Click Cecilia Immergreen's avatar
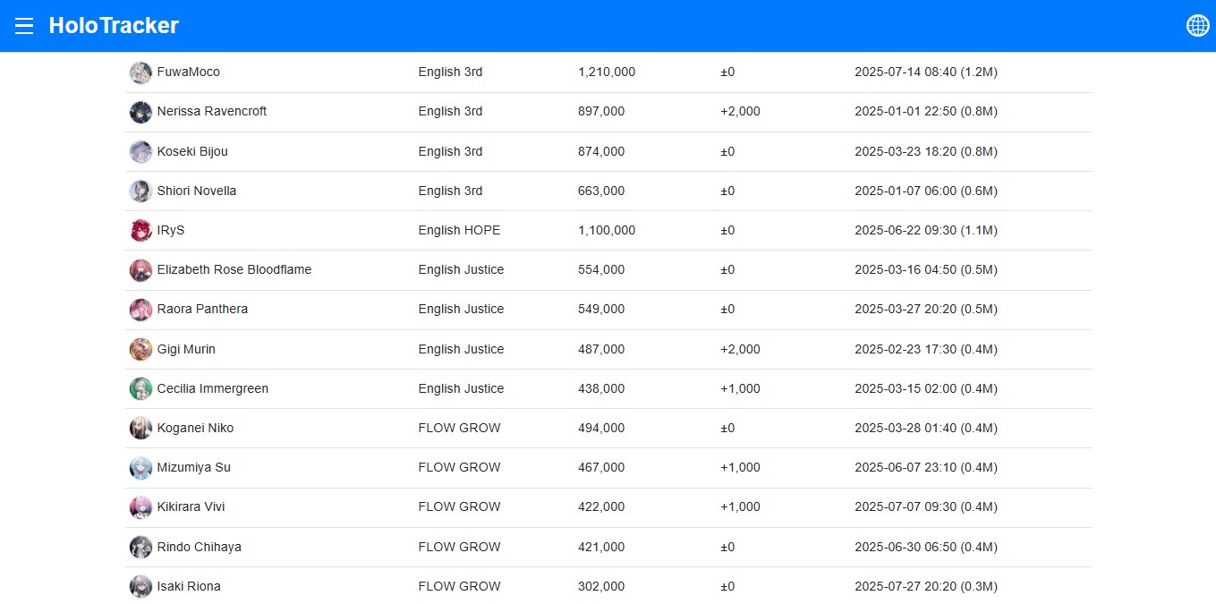Viewport: 1216px width, 604px height. (140, 389)
